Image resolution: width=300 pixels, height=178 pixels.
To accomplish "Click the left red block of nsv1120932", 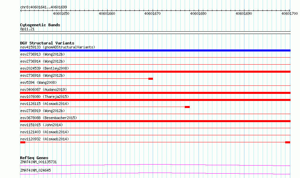I will [x=23, y=142].
